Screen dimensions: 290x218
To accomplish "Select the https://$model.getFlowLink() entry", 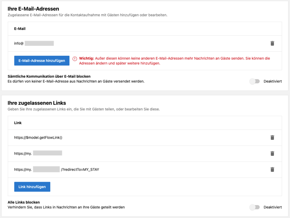I will [38, 138].
